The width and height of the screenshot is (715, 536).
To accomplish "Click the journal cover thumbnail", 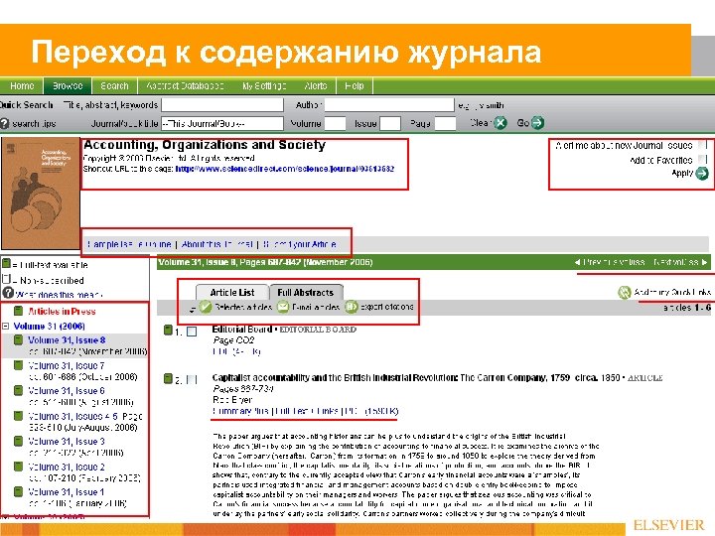I will pyautogui.click(x=40, y=194).
